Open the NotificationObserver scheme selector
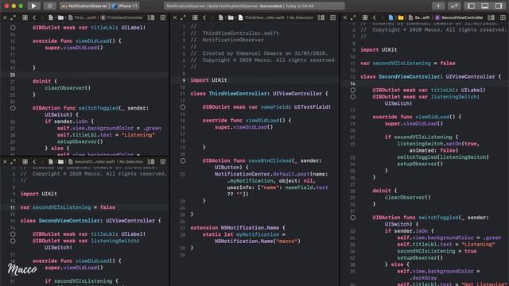The height and width of the screenshot is (286, 509). point(85,6)
